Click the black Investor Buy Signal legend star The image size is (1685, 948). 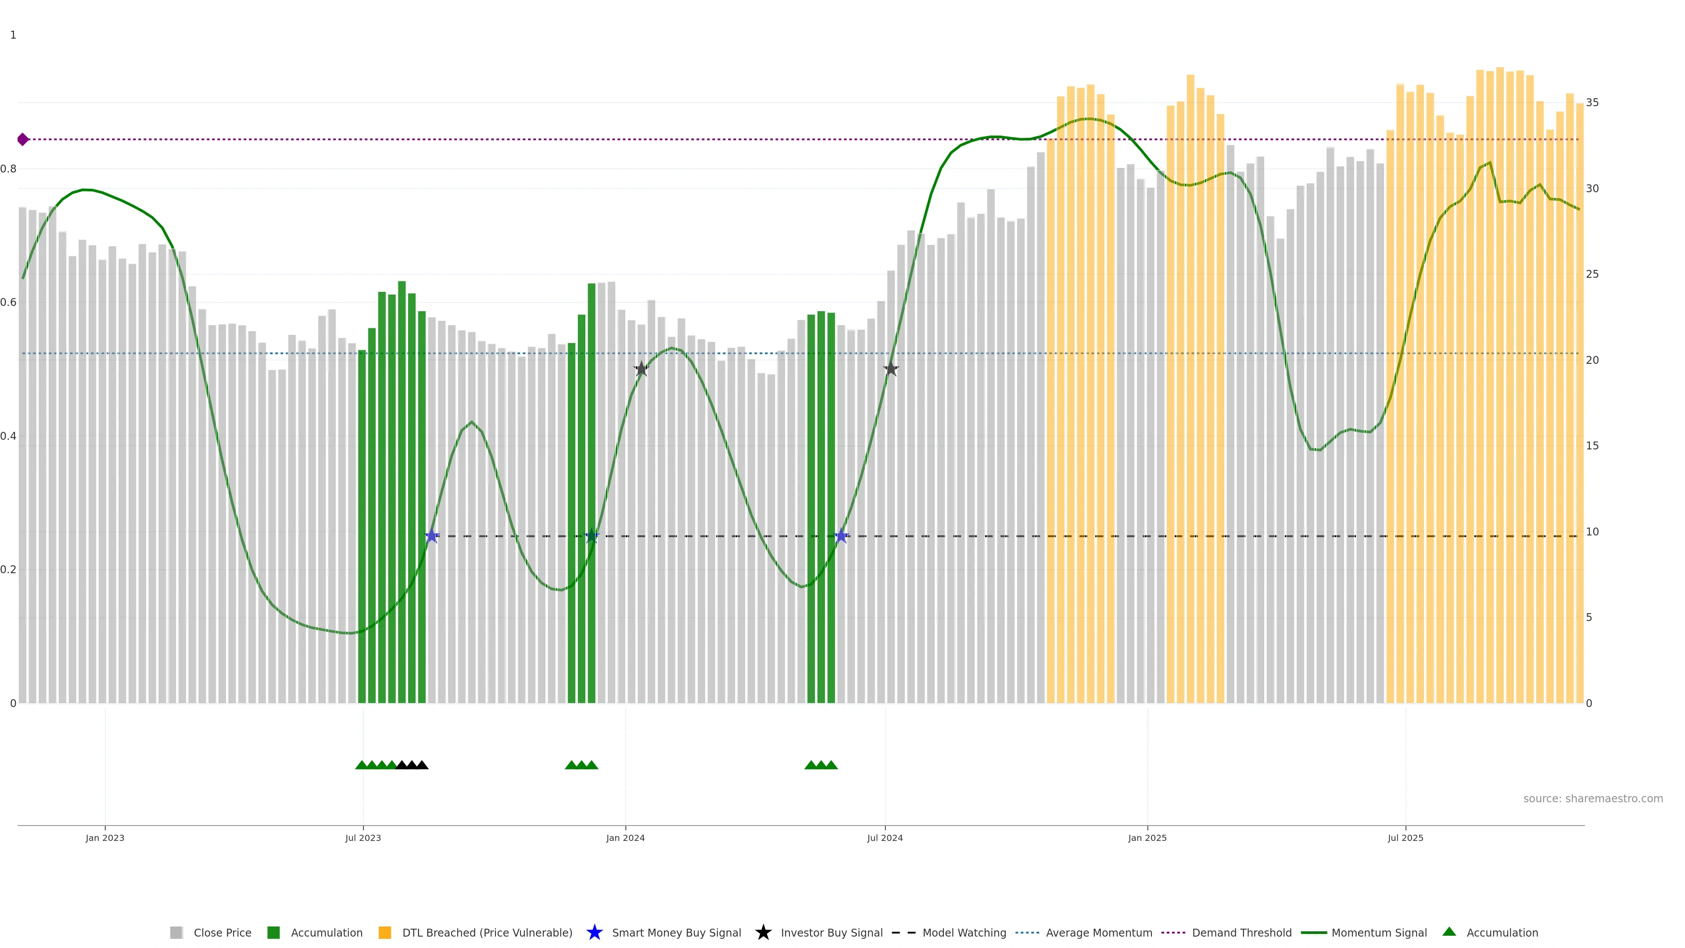(x=763, y=932)
